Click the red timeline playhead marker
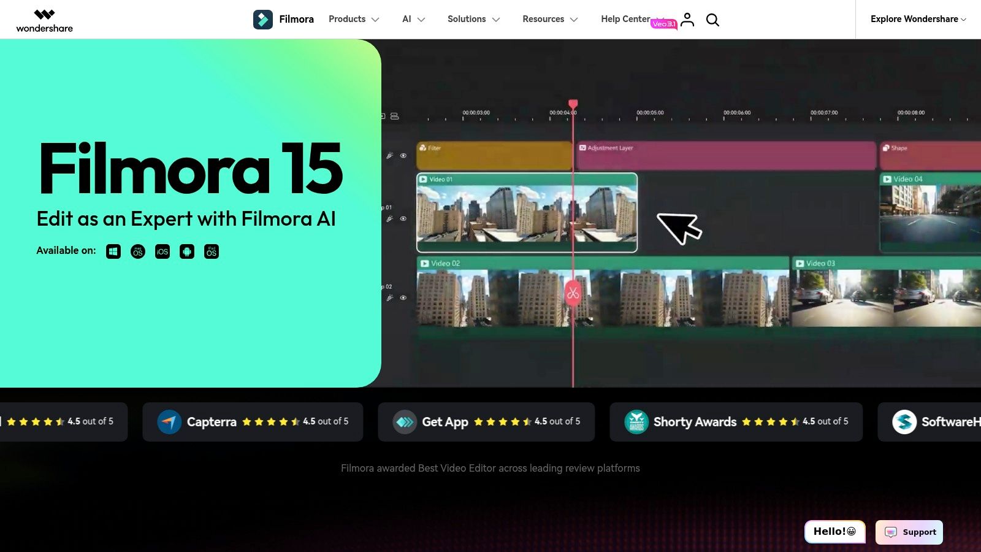 (573, 104)
